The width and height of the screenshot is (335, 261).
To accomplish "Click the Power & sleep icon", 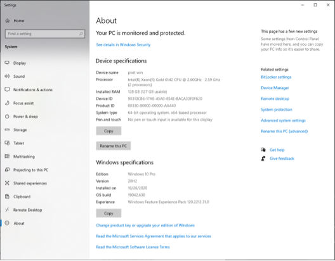I will tap(7, 117).
